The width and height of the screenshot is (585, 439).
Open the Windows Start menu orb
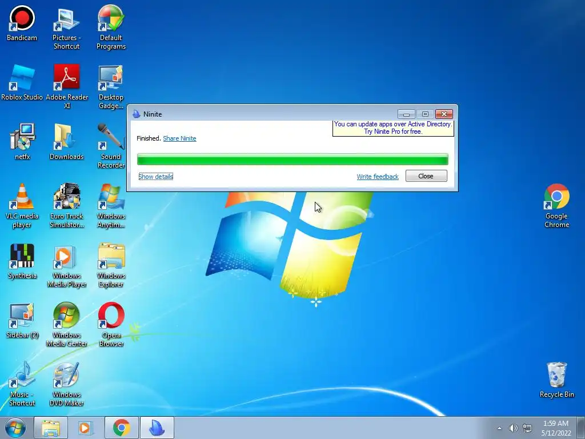[15, 428]
